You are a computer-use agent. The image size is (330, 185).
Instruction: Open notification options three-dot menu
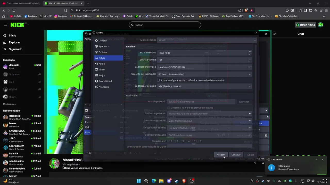(x=316, y=160)
